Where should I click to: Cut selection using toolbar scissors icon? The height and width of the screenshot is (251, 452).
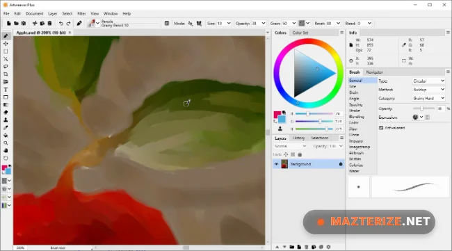click(35, 24)
